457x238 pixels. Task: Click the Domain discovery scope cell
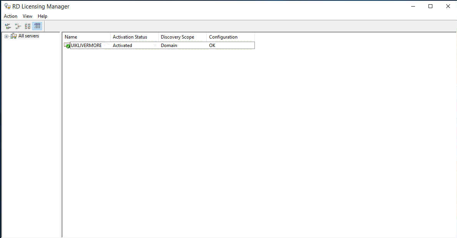[169, 45]
